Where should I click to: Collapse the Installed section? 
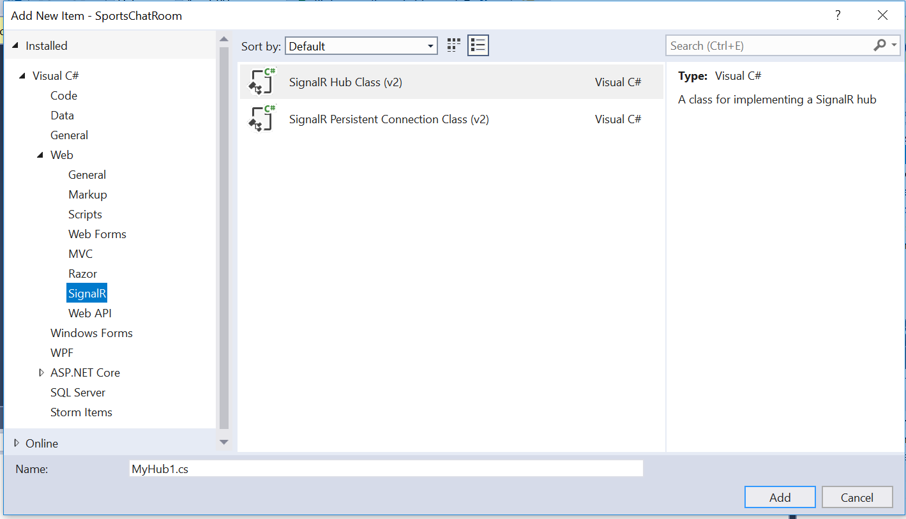[x=15, y=46]
